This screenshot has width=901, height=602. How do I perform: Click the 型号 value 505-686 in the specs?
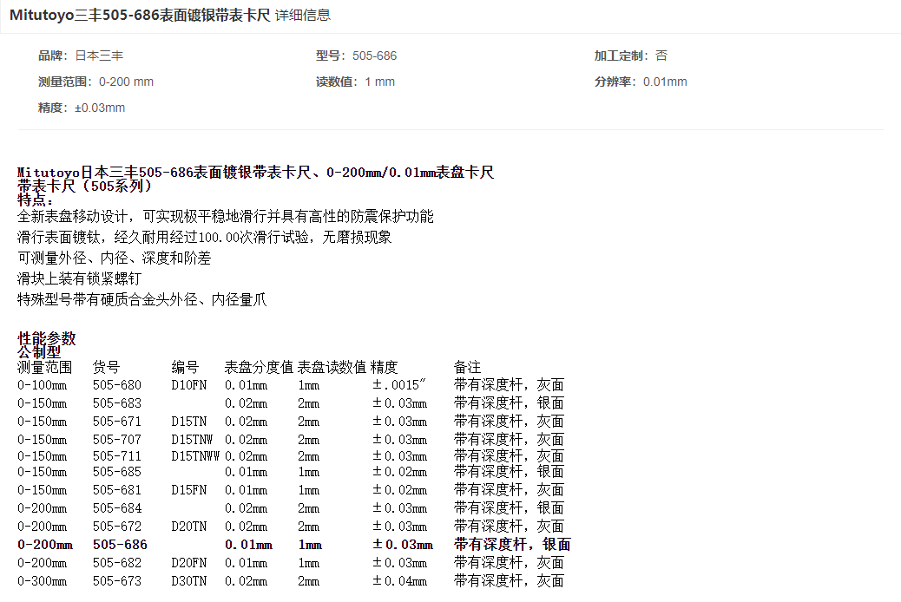374,56
